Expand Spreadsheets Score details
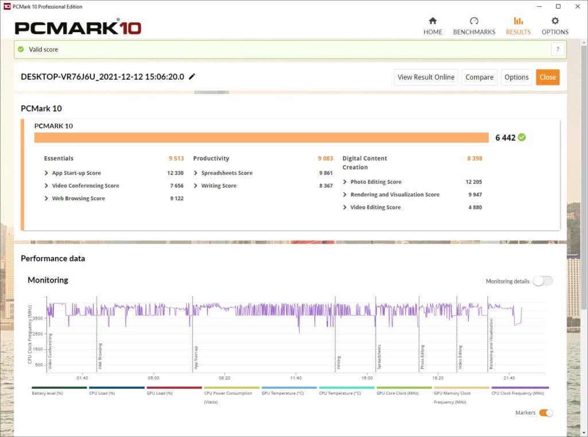This screenshot has width=588, height=437. click(x=195, y=173)
